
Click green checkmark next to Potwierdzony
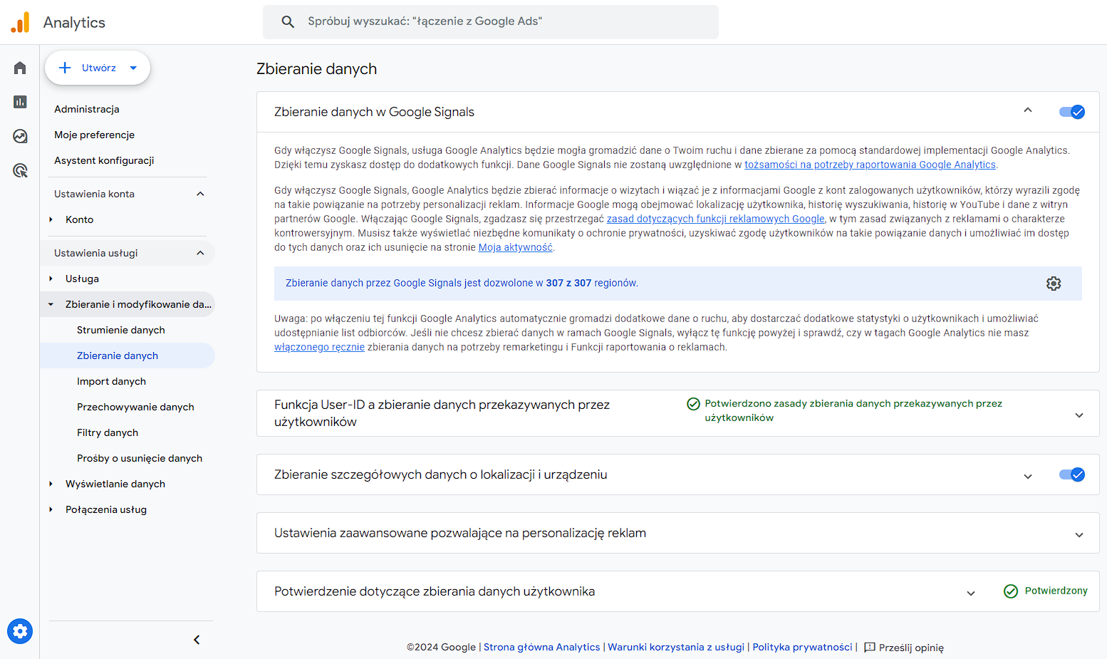[x=1011, y=591]
